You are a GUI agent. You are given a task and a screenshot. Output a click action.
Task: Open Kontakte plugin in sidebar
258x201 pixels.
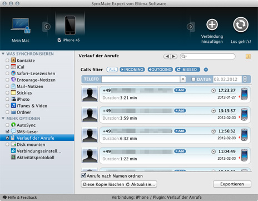point(26,61)
